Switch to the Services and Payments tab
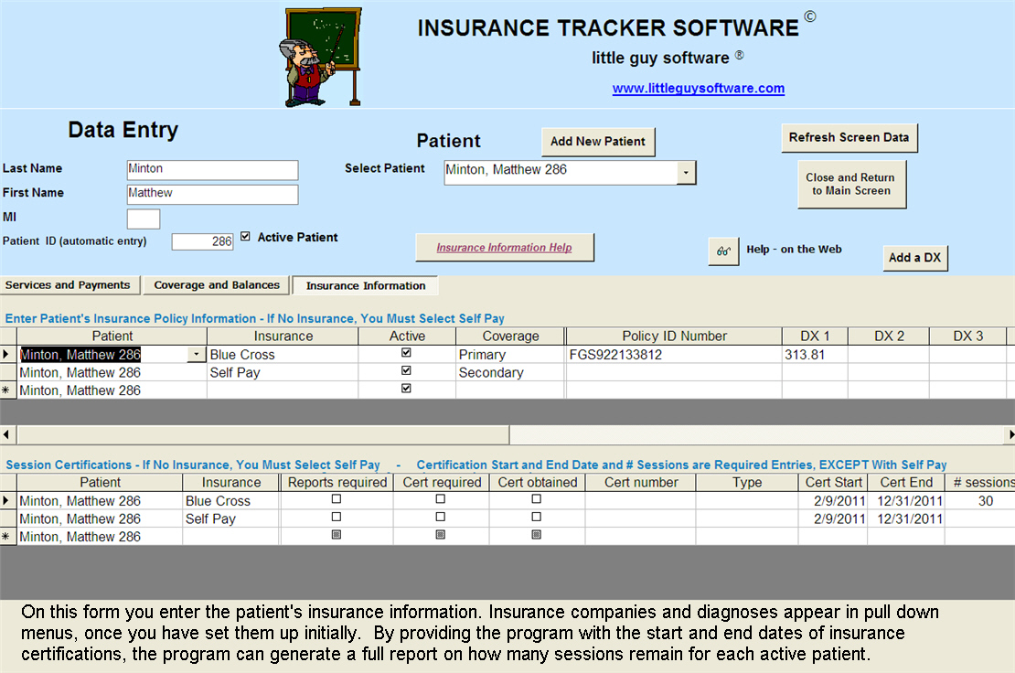The height and width of the screenshot is (673, 1015). 69,284
